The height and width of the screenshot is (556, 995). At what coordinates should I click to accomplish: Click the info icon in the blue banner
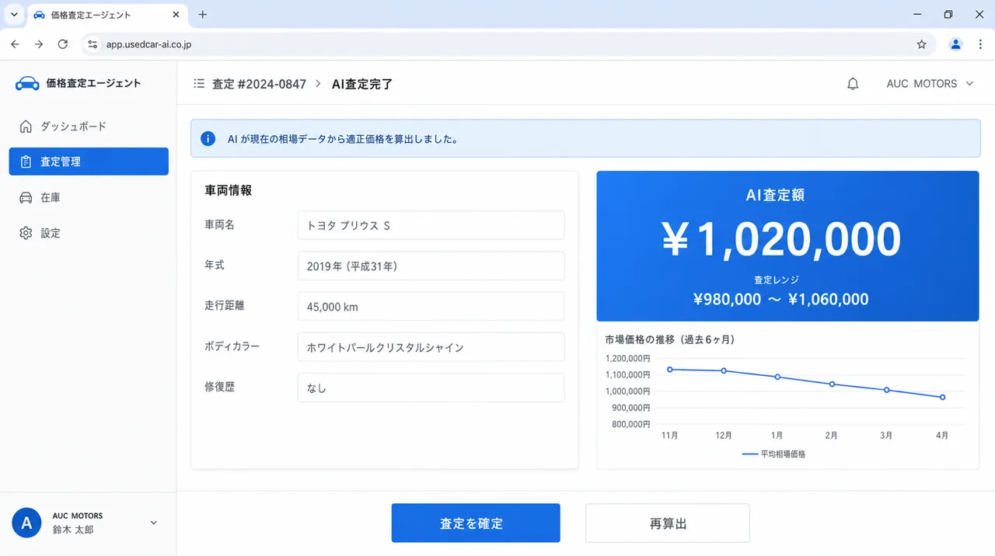[x=208, y=139]
